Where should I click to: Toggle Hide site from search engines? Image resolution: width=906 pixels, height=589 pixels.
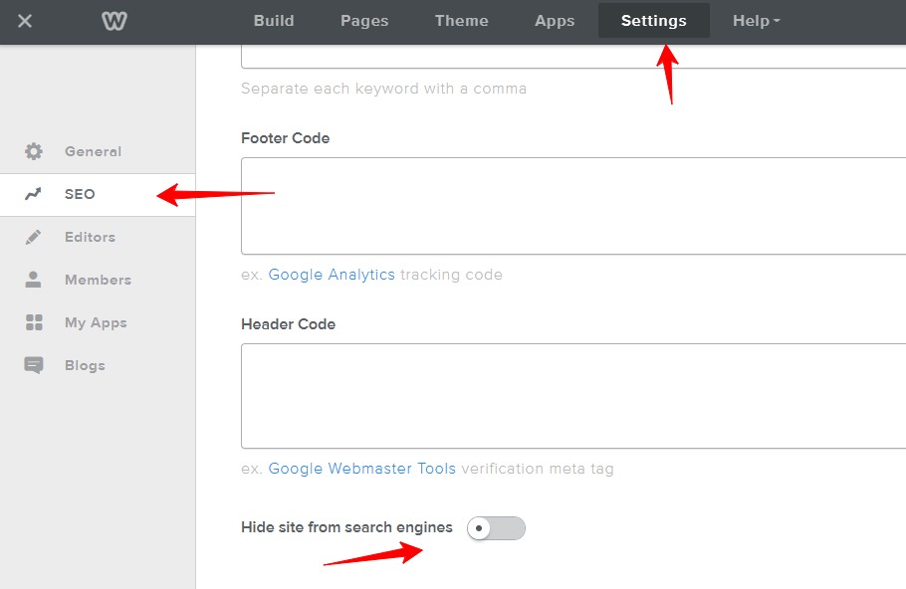click(x=496, y=527)
